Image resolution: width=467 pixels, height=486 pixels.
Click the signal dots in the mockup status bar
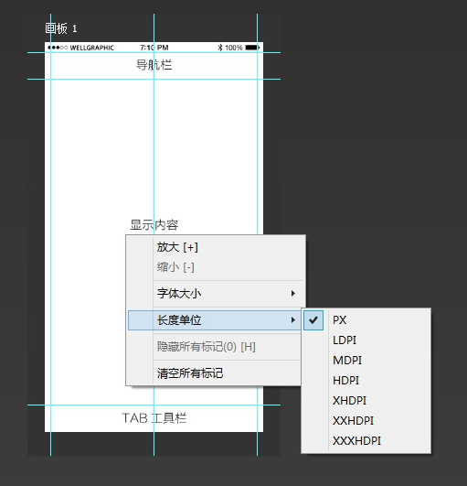click(x=58, y=48)
